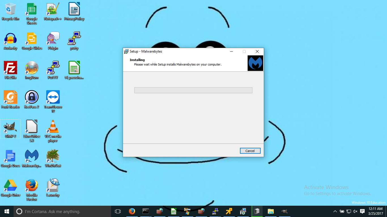The width and height of the screenshot is (387, 217).
Task: Click the Cortana search box
Action: tap(62, 211)
